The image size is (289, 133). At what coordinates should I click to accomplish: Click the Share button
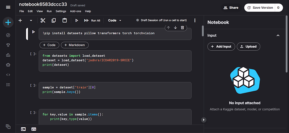[x=231, y=8]
